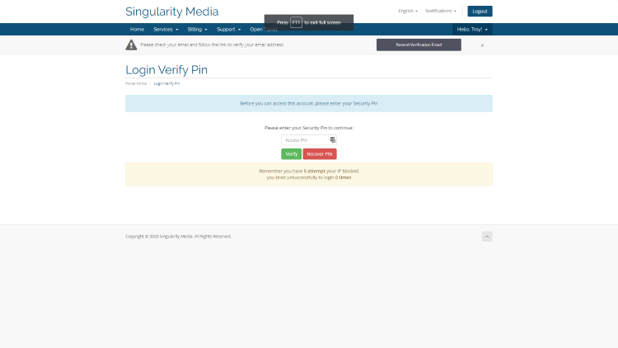The width and height of the screenshot is (618, 348).
Task: Click the blue Security Pin info message
Action: click(x=309, y=103)
